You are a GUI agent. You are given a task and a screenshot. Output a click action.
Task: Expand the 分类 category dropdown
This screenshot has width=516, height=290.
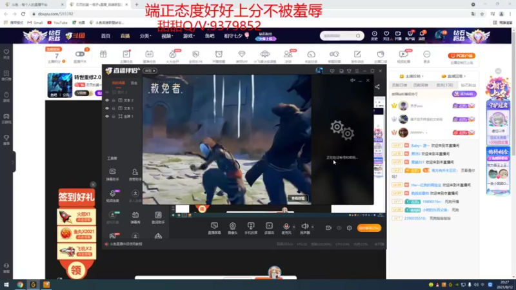tap(145, 36)
